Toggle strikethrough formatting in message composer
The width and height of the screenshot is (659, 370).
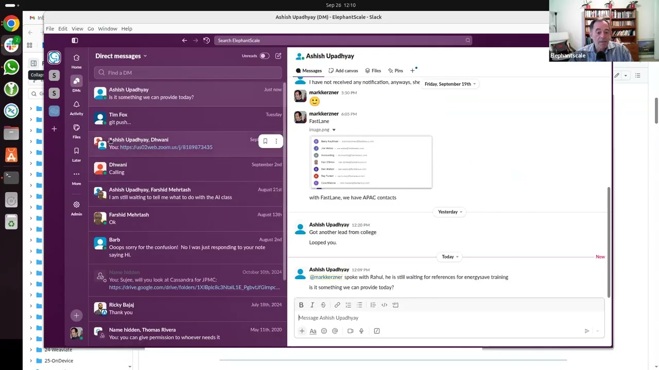[x=323, y=305]
